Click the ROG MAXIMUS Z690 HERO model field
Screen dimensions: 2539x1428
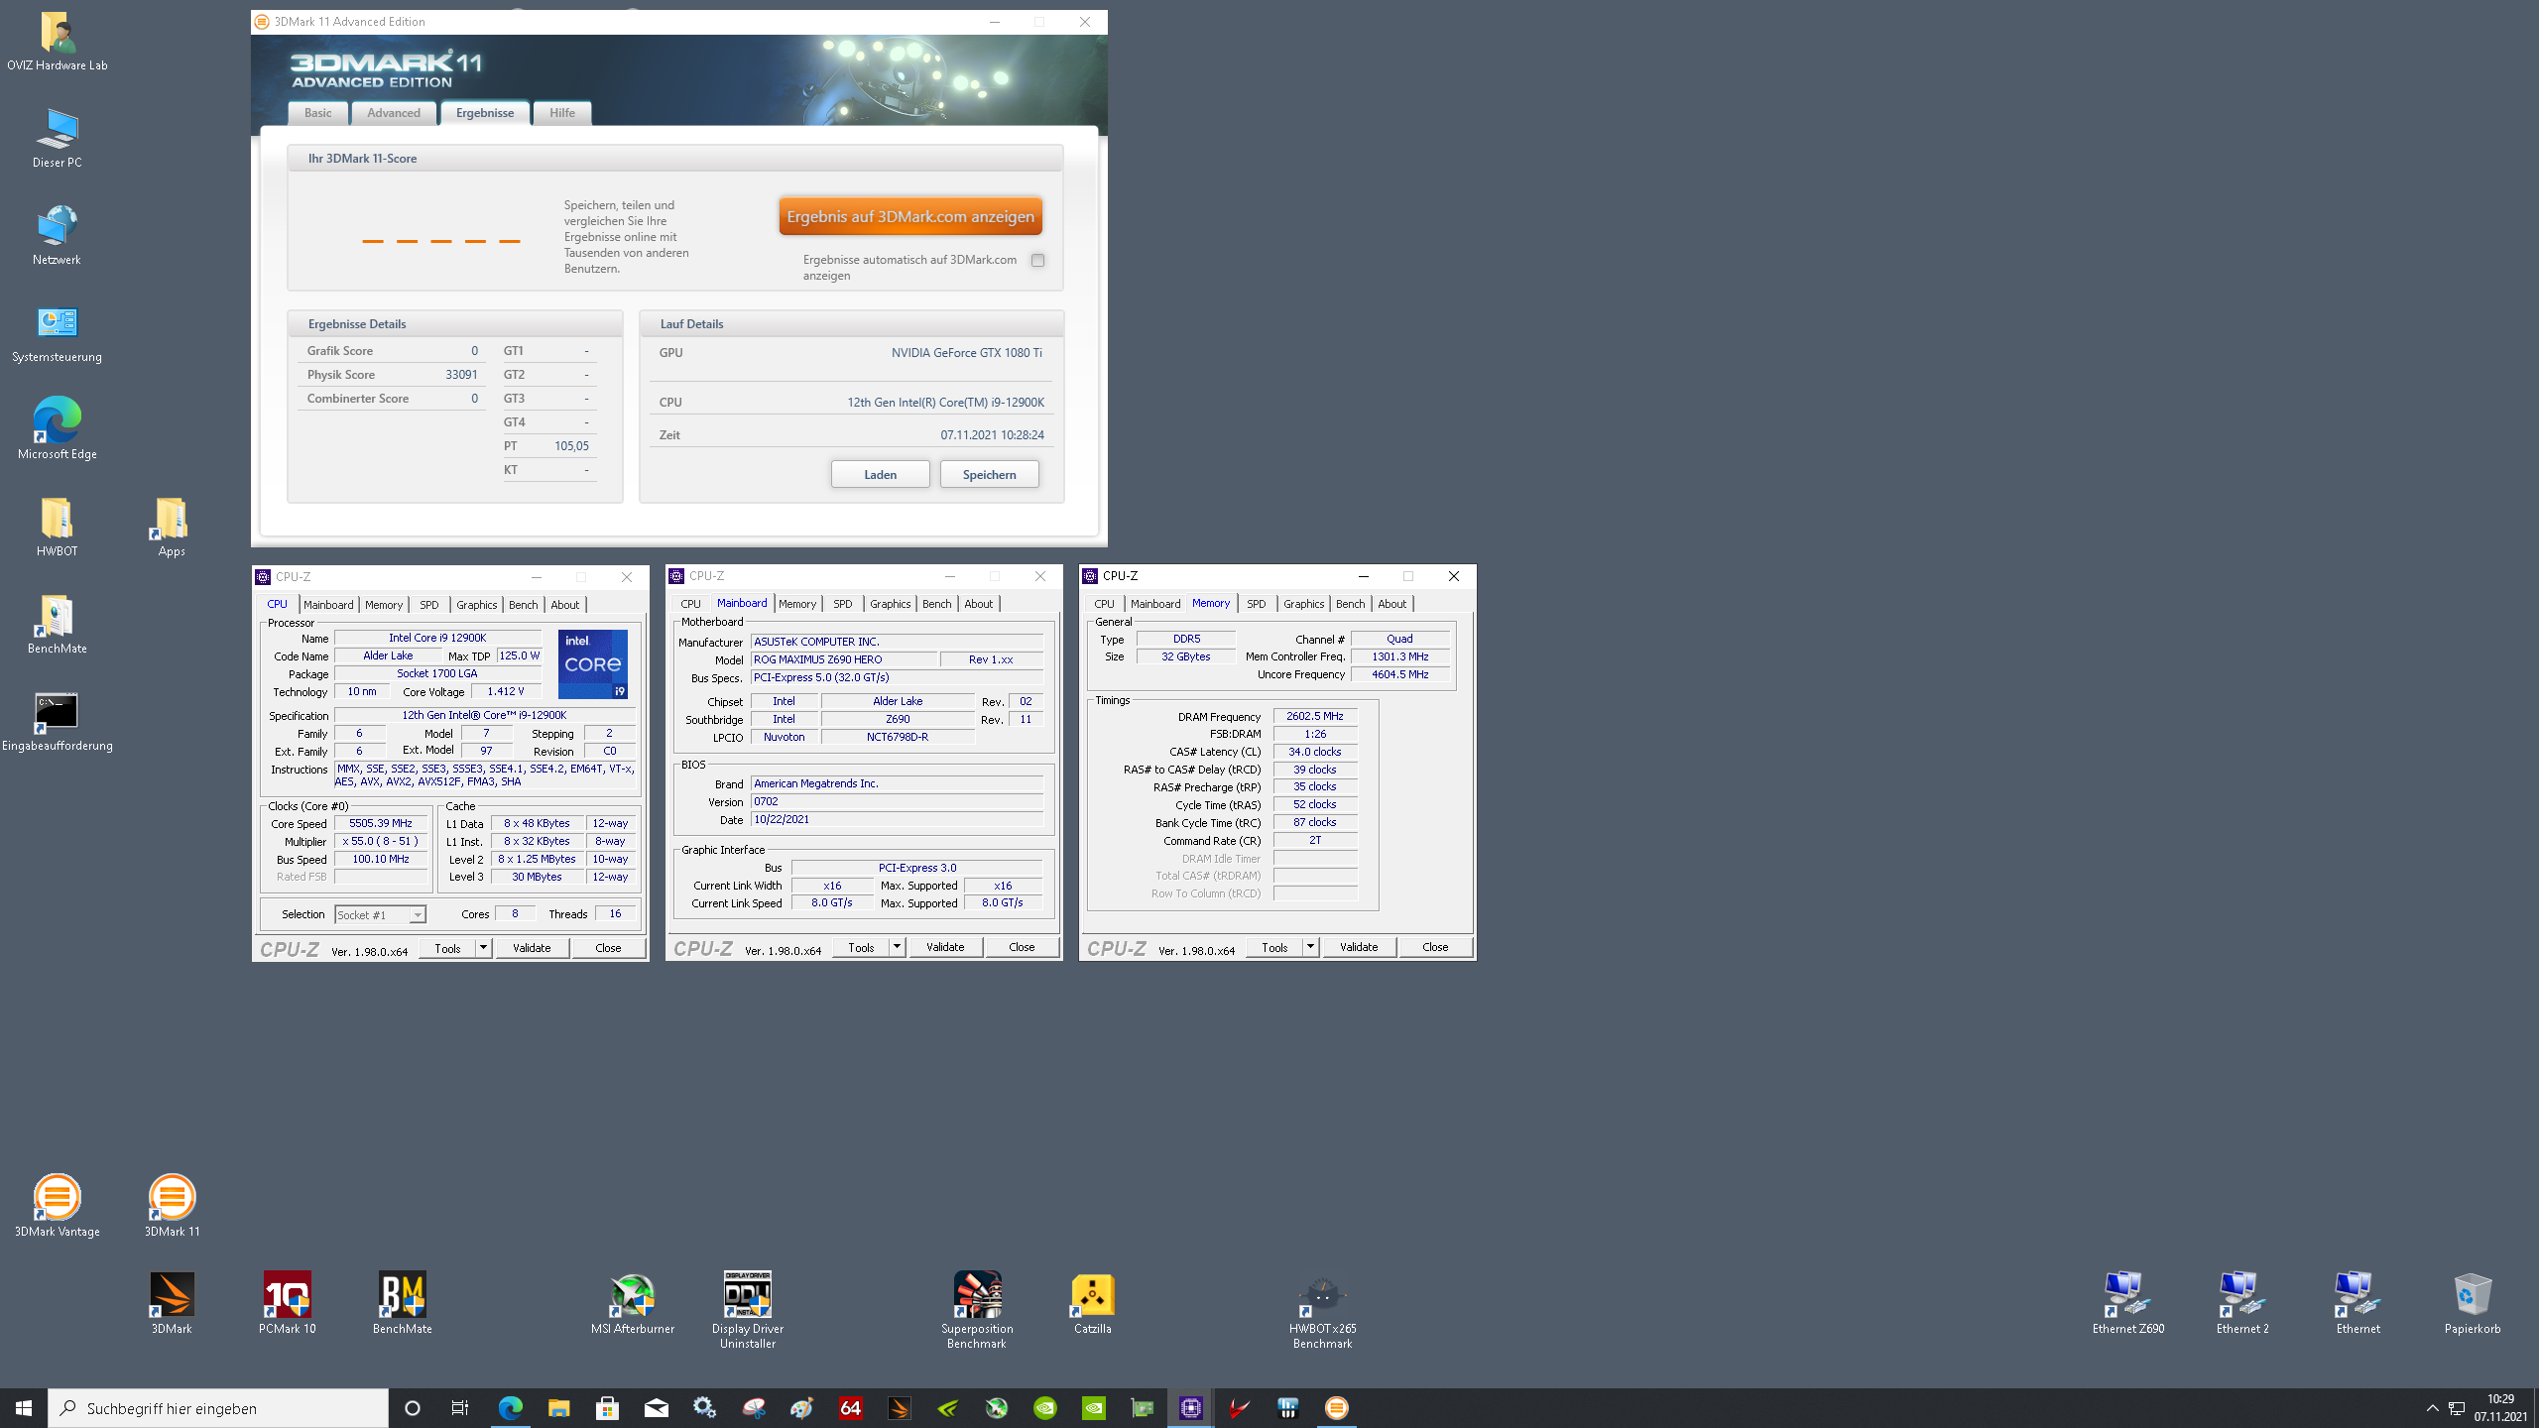click(844, 659)
